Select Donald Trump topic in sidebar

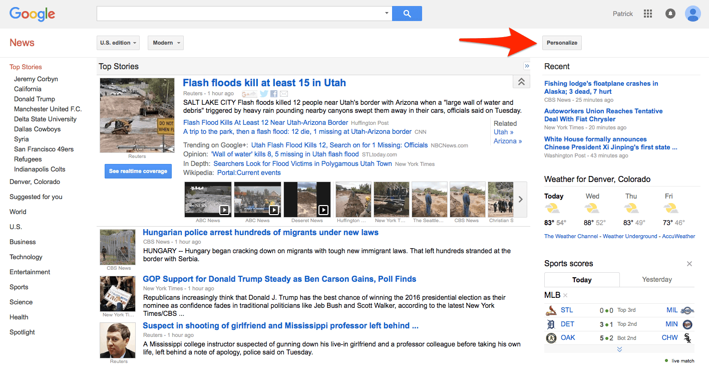coord(35,99)
